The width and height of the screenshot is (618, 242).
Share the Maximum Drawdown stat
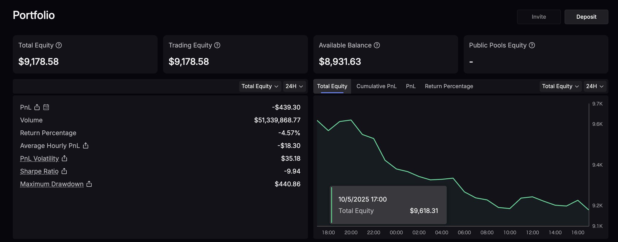(89, 184)
